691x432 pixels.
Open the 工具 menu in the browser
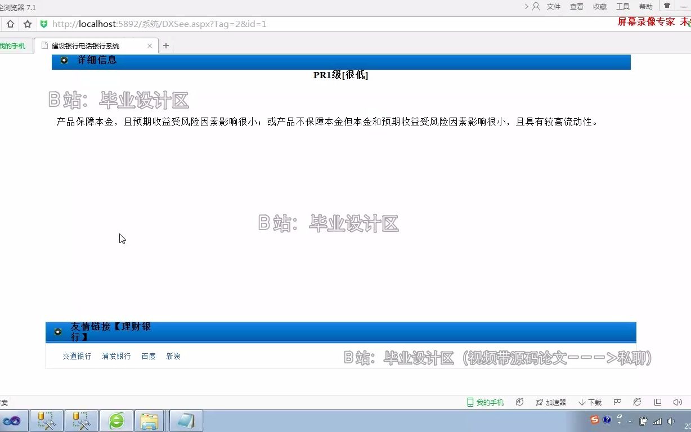[623, 7]
